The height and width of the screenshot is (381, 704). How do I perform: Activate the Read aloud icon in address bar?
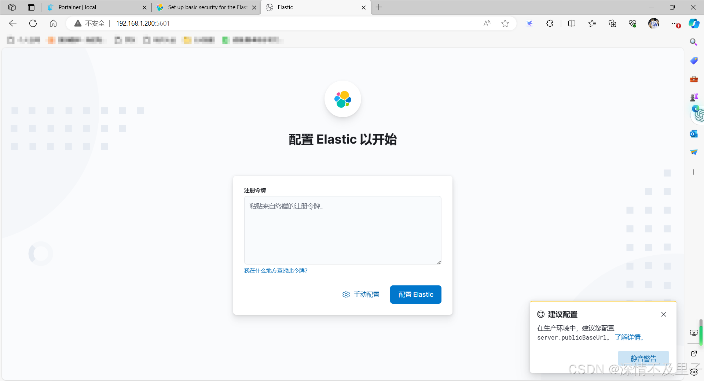tap(487, 23)
